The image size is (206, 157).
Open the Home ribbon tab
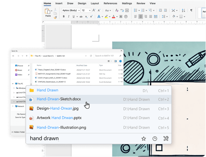(x=47, y=3)
